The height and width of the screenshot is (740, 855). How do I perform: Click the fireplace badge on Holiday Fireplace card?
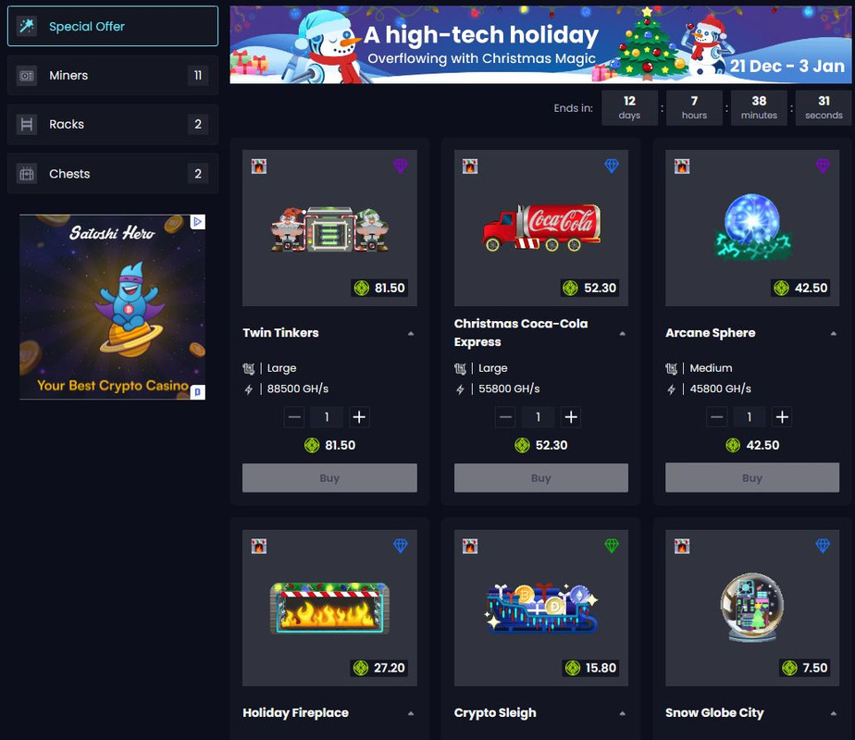click(259, 546)
